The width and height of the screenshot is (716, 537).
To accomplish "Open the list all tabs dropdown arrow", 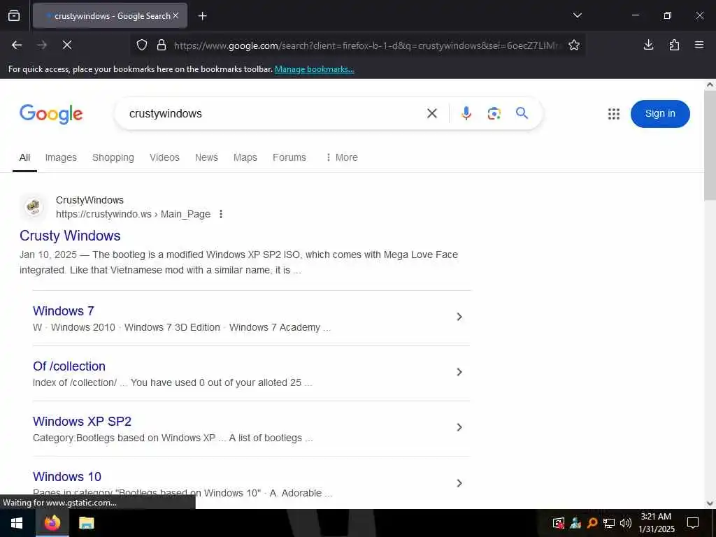I will [x=577, y=15].
